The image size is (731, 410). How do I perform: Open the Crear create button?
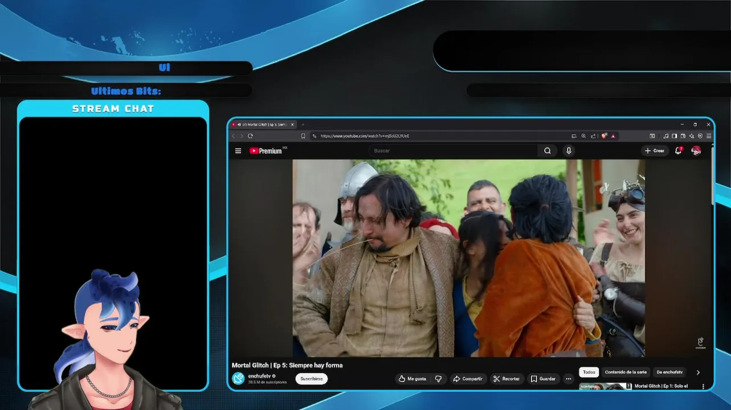click(x=655, y=151)
